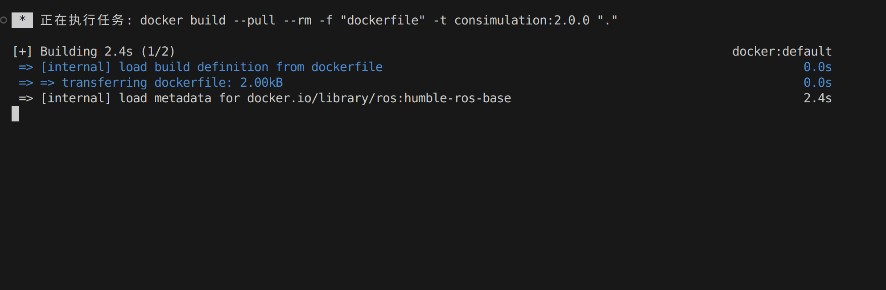Click the docker build command word
The image size is (886, 290).
(x=183, y=20)
